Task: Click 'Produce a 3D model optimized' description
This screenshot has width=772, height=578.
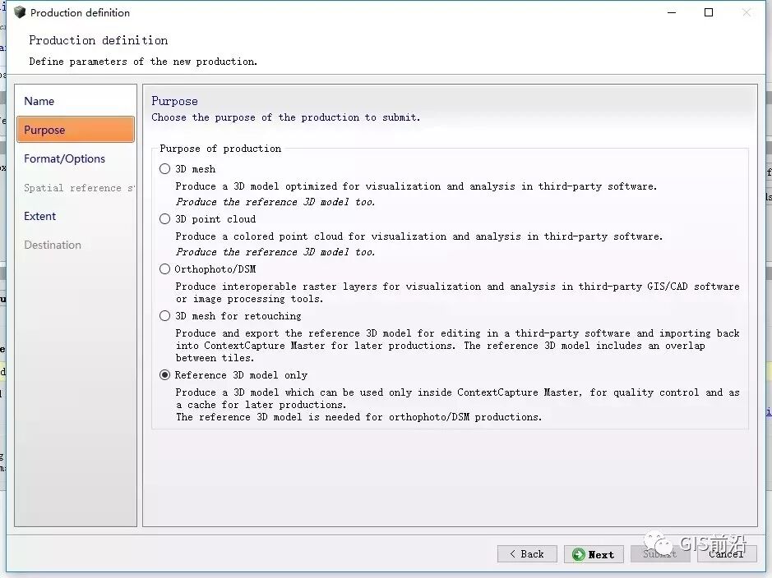Action: click(416, 186)
